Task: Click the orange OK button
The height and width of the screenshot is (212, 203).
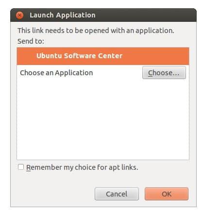Action: point(167,194)
